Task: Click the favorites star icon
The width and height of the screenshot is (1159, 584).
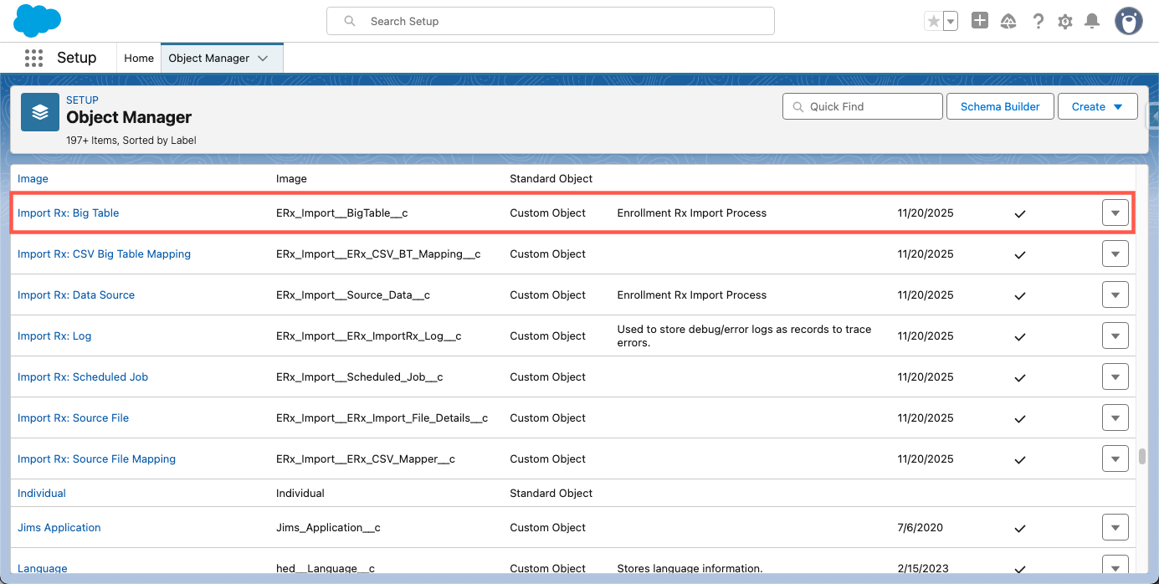Action: click(x=934, y=22)
